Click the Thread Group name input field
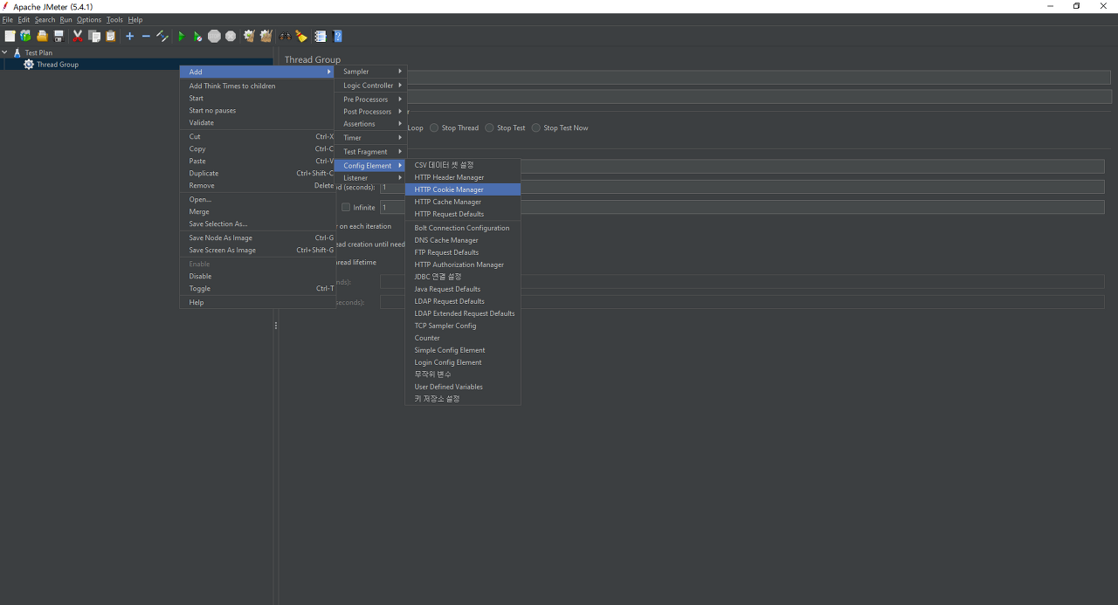The height and width of the screenshot is (605, 1118). pyautogui.click(x=759, y=77)
